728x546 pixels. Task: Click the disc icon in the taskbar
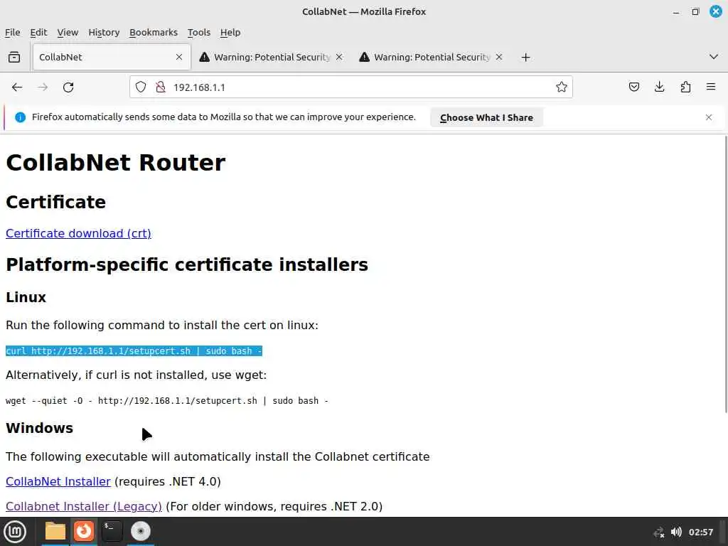140,531
